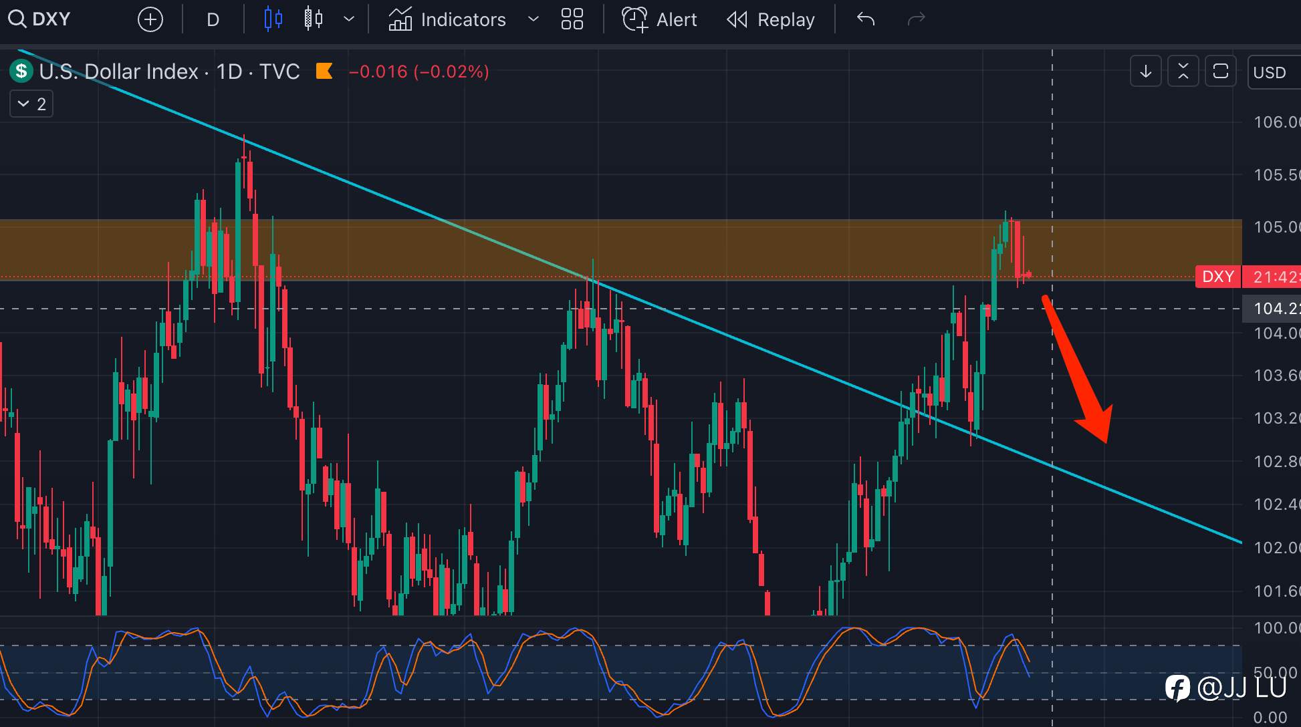Open the D timeframe interval menu
Viewport: 1301px width, 727px height.
213,19
